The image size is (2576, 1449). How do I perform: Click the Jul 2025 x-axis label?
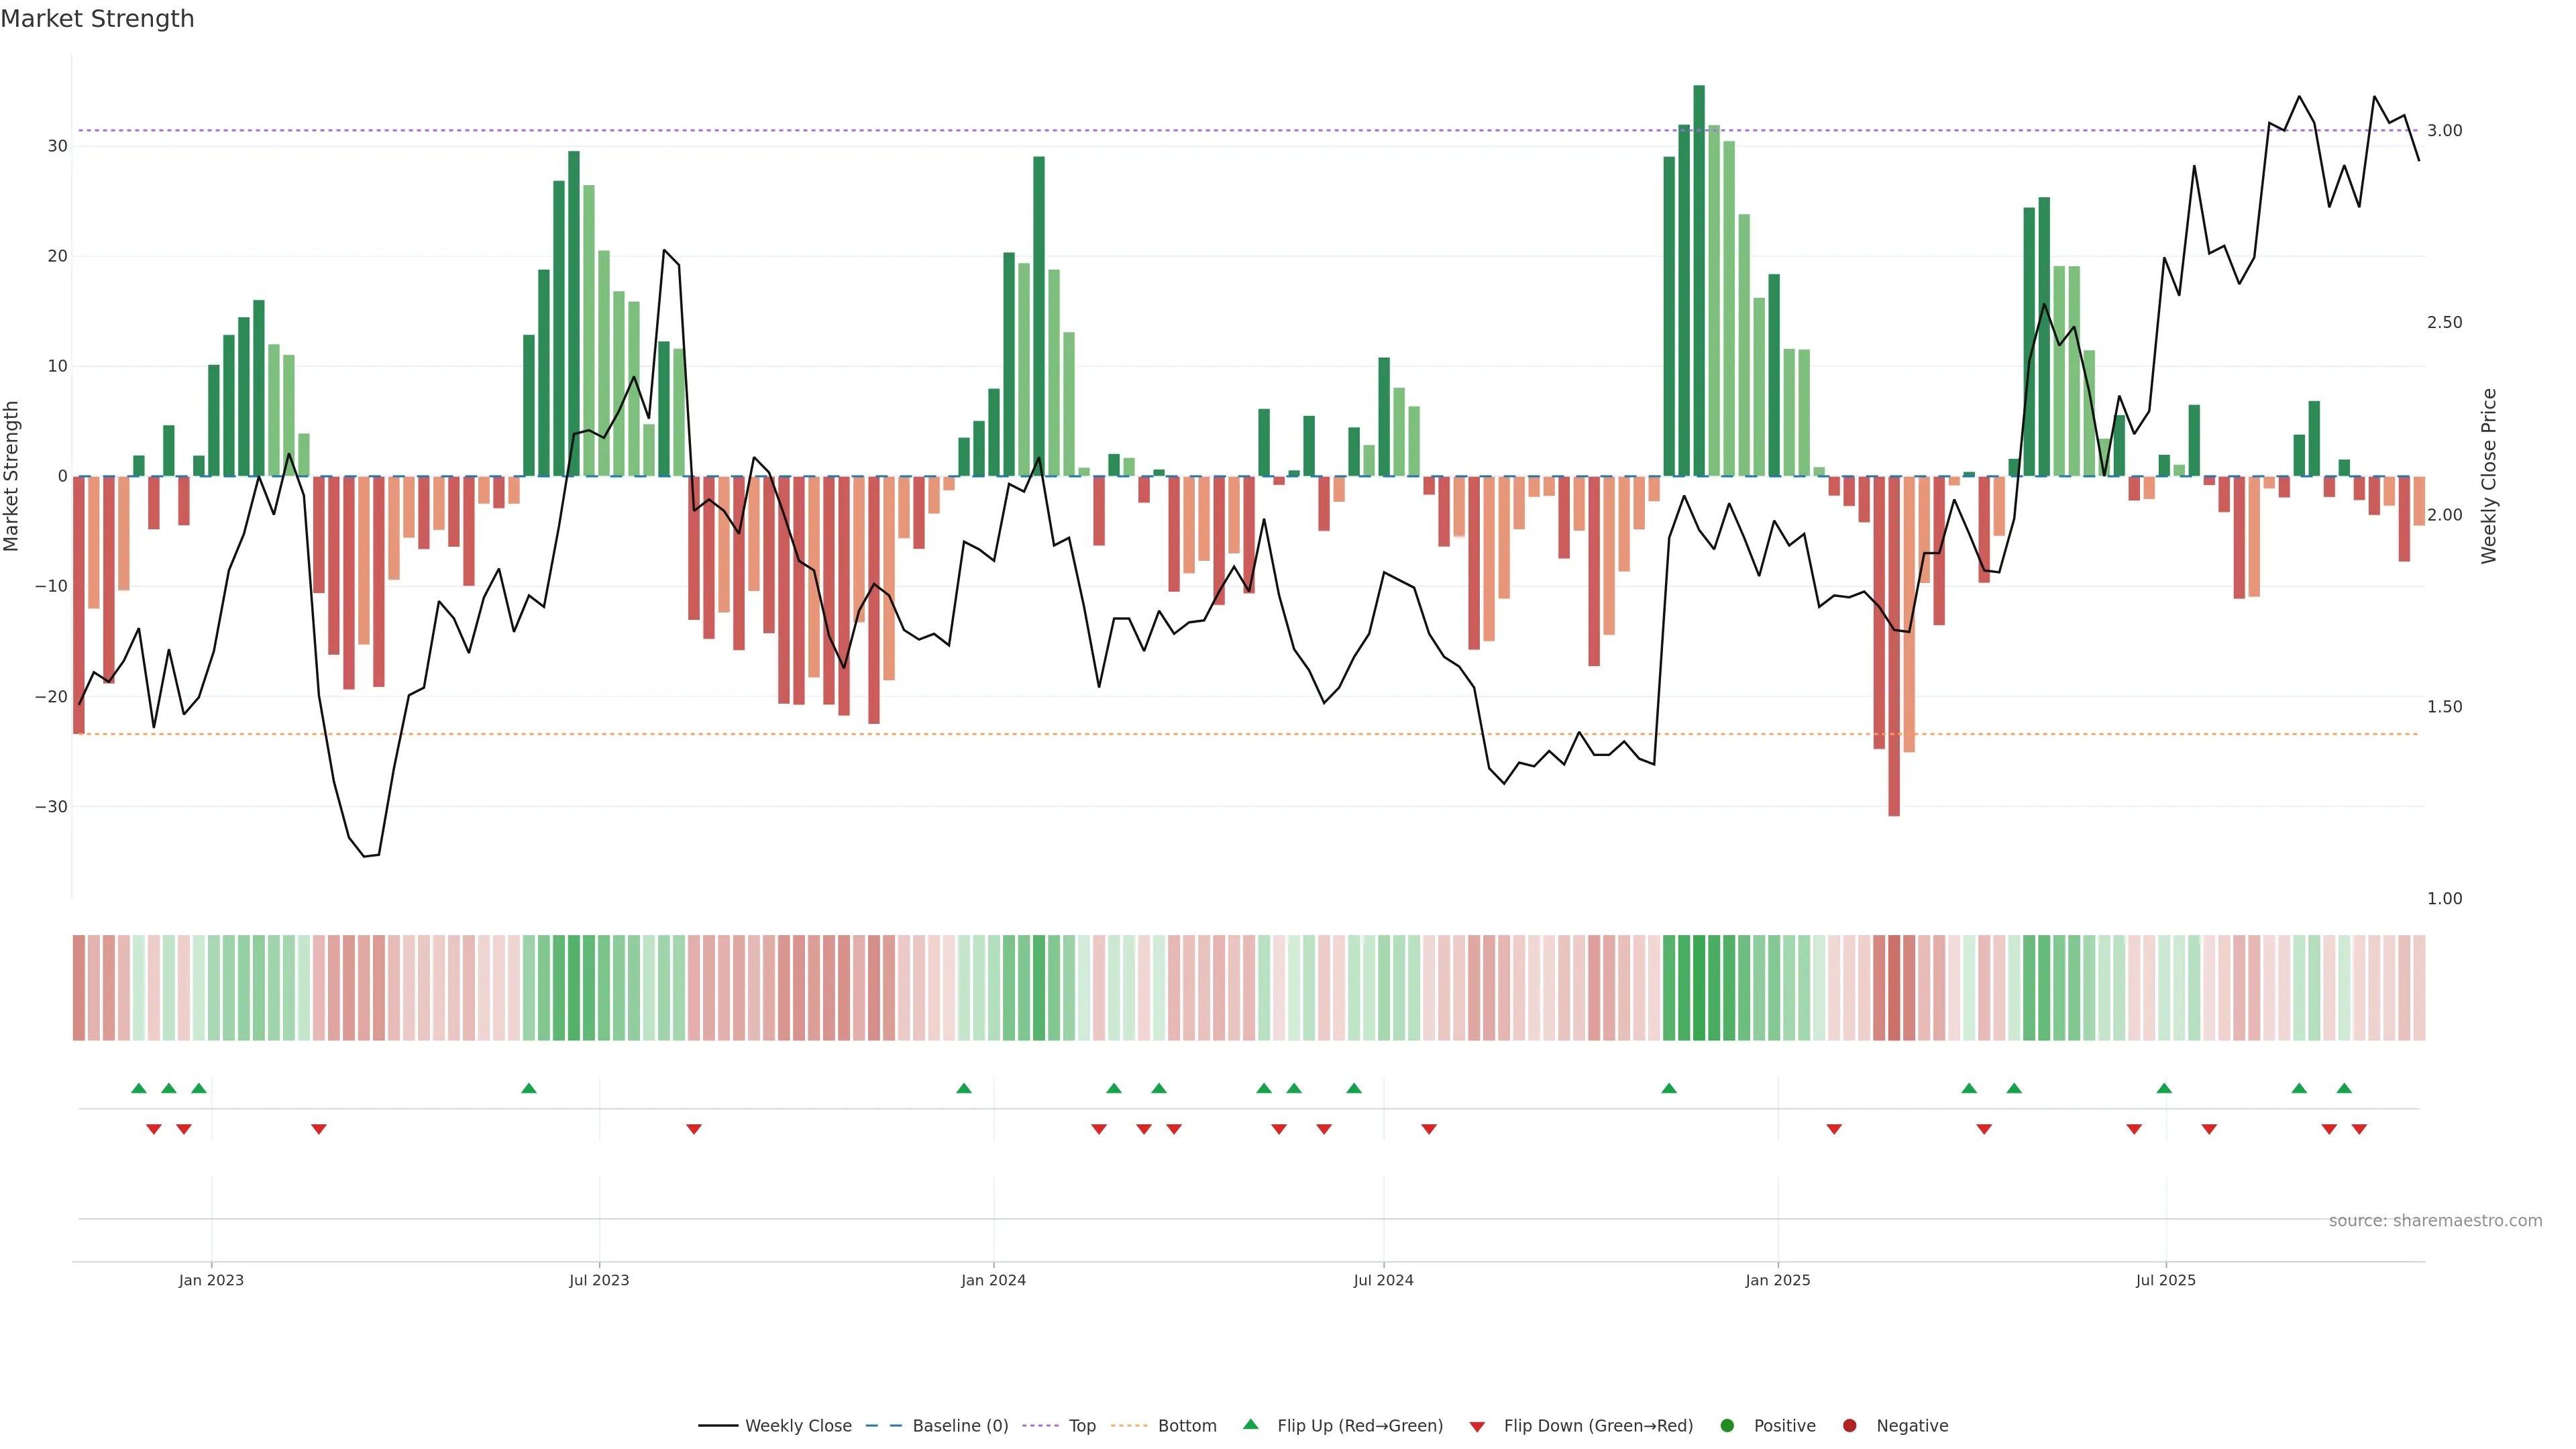(x=2165, y=1280)
